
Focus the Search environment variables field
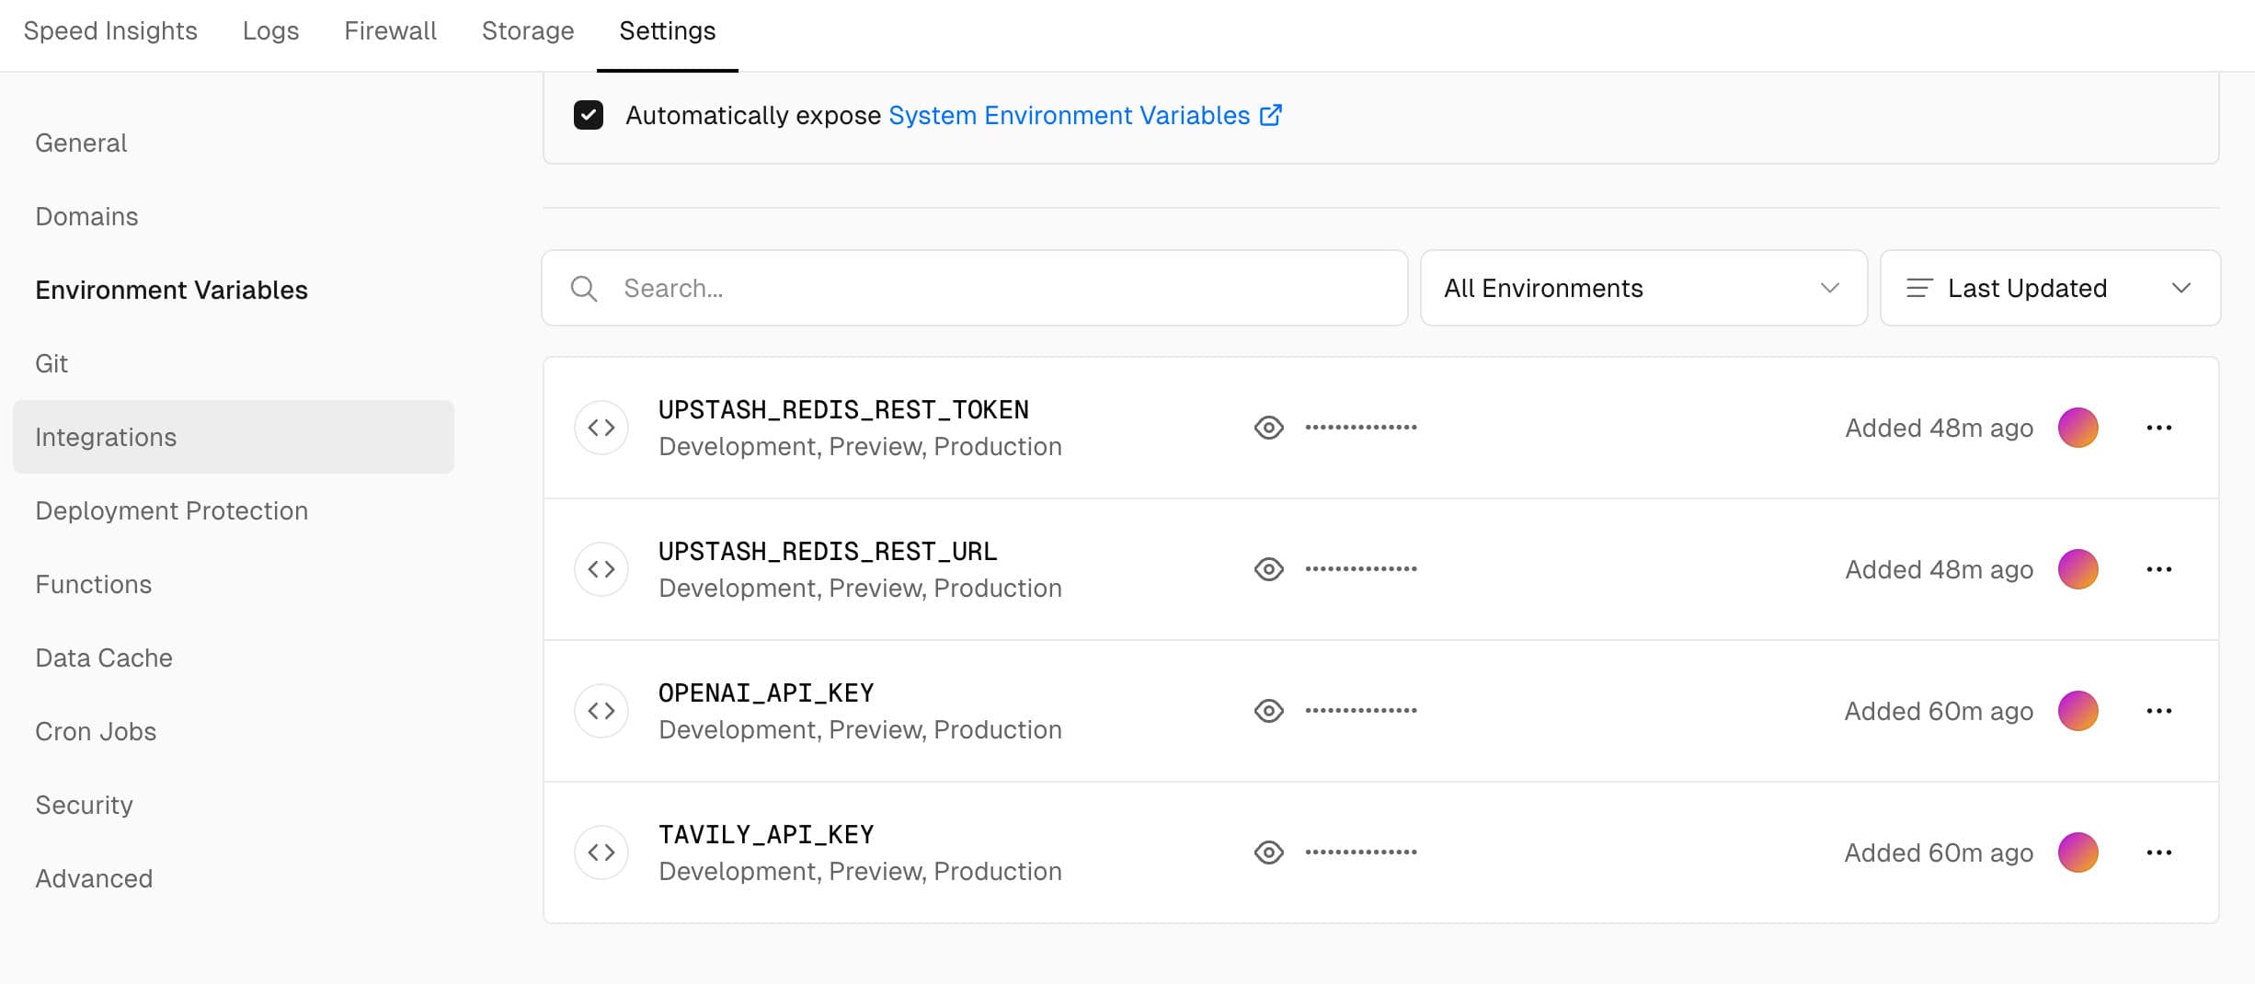975,288
